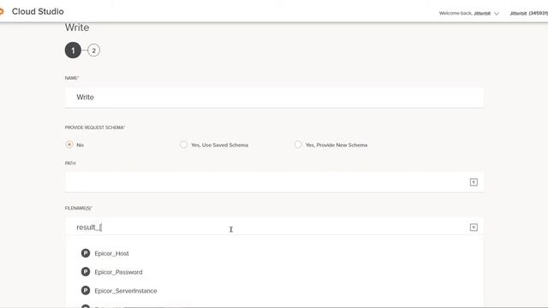
Task: Click the P icon beside Epicor_ServerInstance
Action: click(x=86, y=291)
